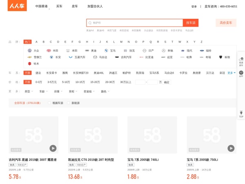This screenshot has width=245, height=184.
Task: Click the TOP back-to-top arrow icon
Action: (x=241, y=113)
